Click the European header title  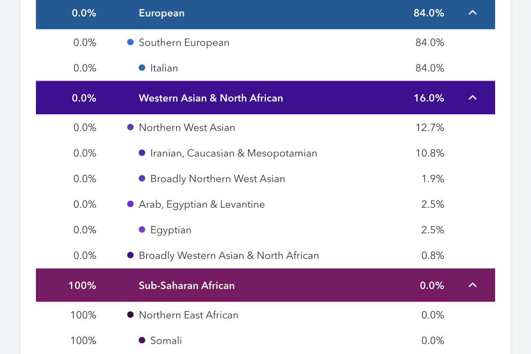(162, 13)
